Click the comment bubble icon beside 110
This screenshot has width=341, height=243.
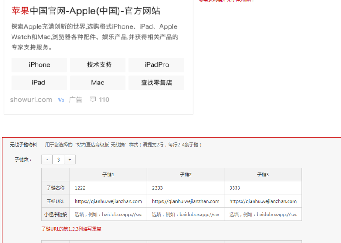tap(93, 100)
